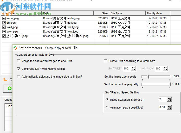Uncheck the dd.jpeg file checkbox

(4, 23)
